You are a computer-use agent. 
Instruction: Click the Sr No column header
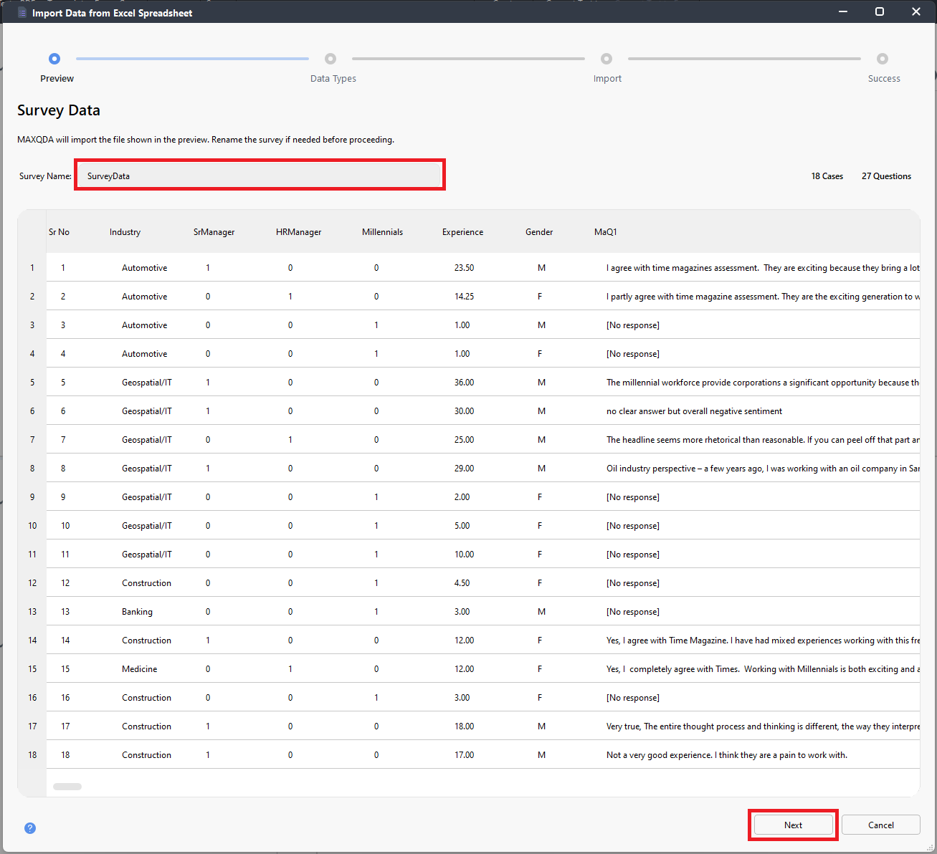pyautogui.click(x=59, y=232)
